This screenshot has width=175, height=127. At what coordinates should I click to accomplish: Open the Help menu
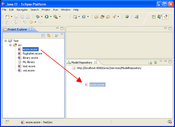coord(76,10)
